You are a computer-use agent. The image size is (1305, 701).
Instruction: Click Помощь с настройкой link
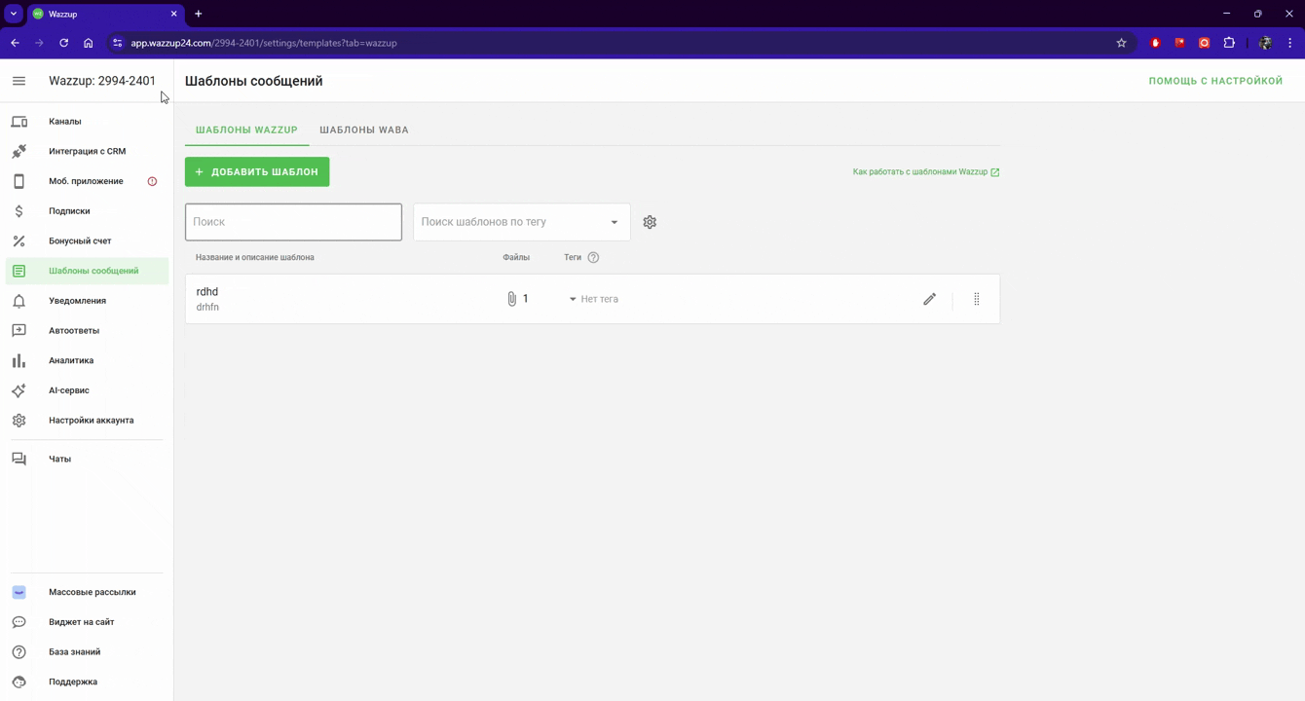[1215, 81]
